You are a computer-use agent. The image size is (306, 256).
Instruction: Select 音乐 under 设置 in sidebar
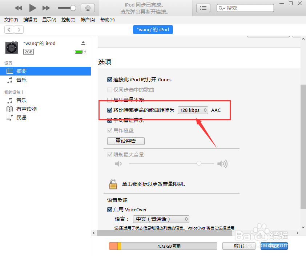click(21, 80)
